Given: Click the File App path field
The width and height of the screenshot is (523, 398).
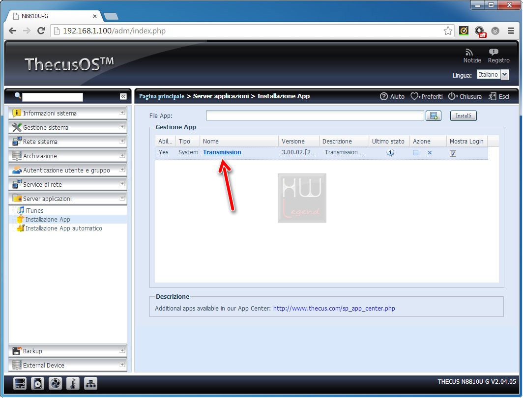Looking at the screenshot, I should tap(315, 115).
